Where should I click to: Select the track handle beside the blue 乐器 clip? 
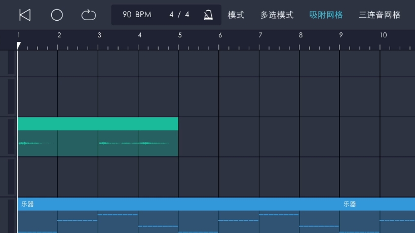(x=11, y=216)
